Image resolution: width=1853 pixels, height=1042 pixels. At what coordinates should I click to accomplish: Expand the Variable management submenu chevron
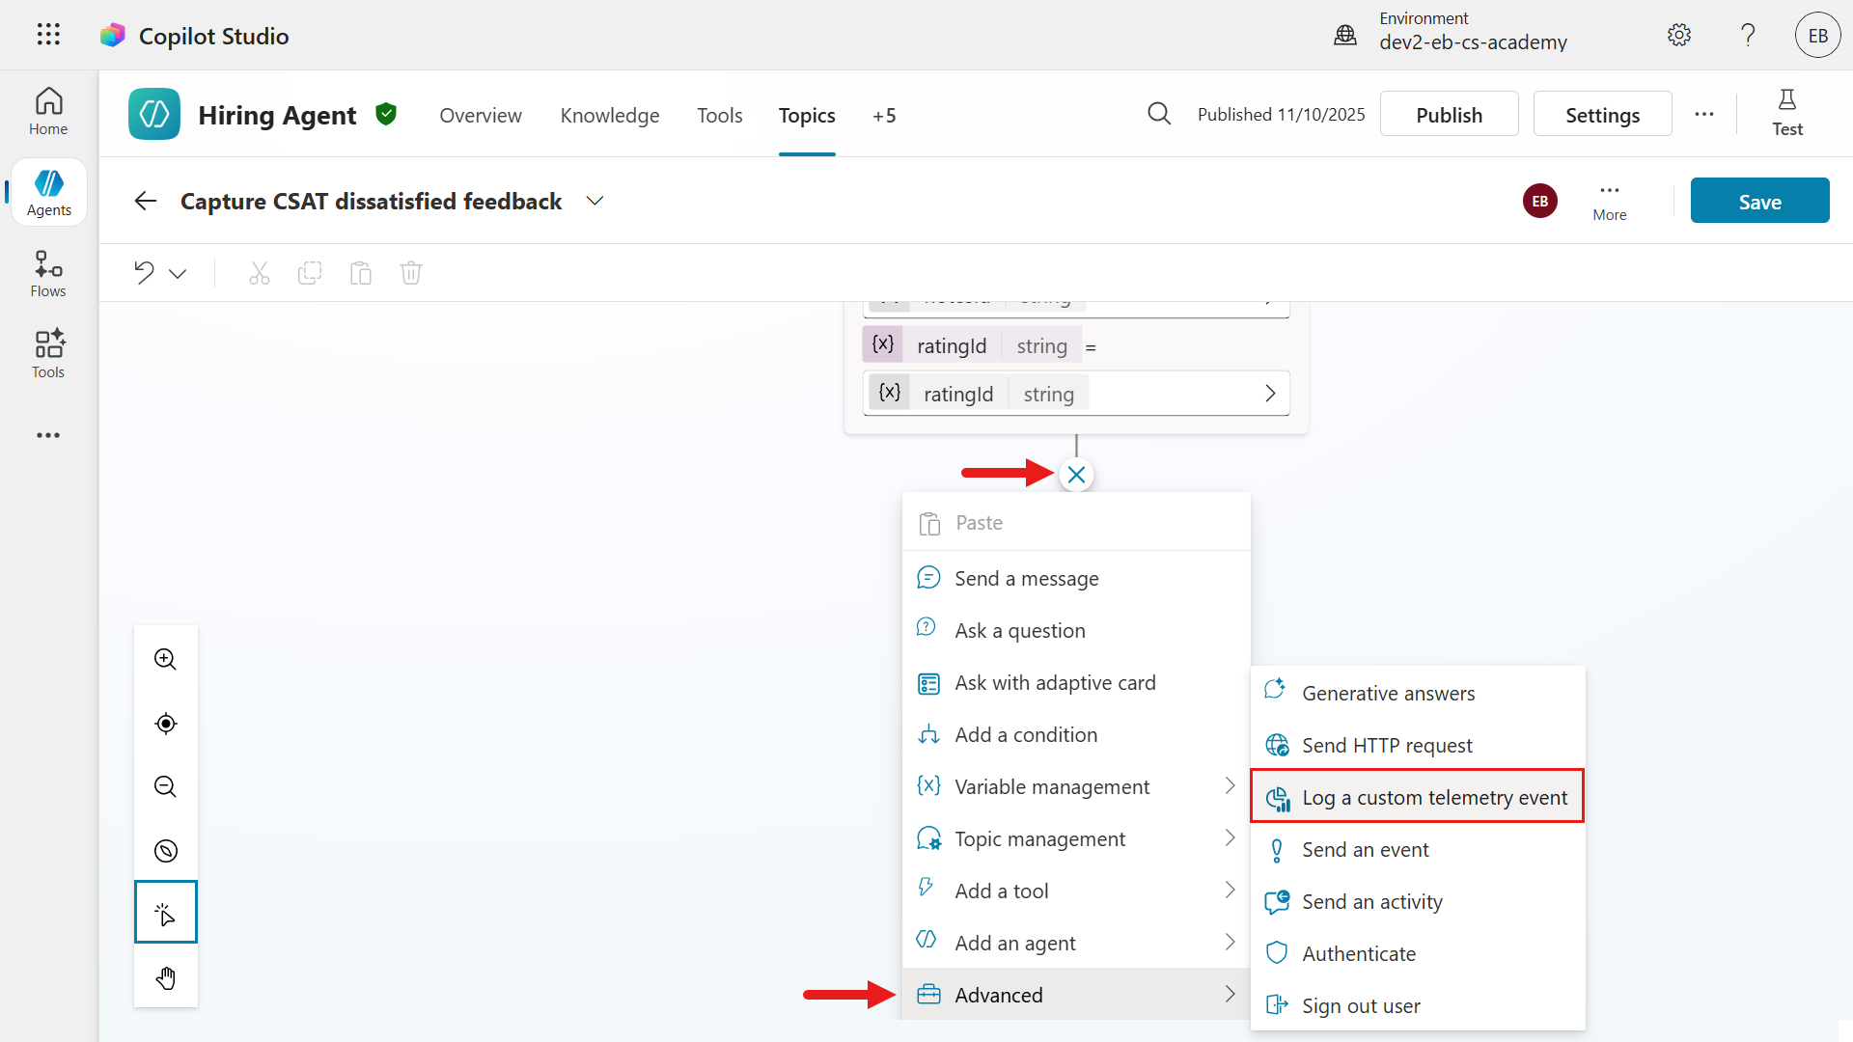point(1229,785)
